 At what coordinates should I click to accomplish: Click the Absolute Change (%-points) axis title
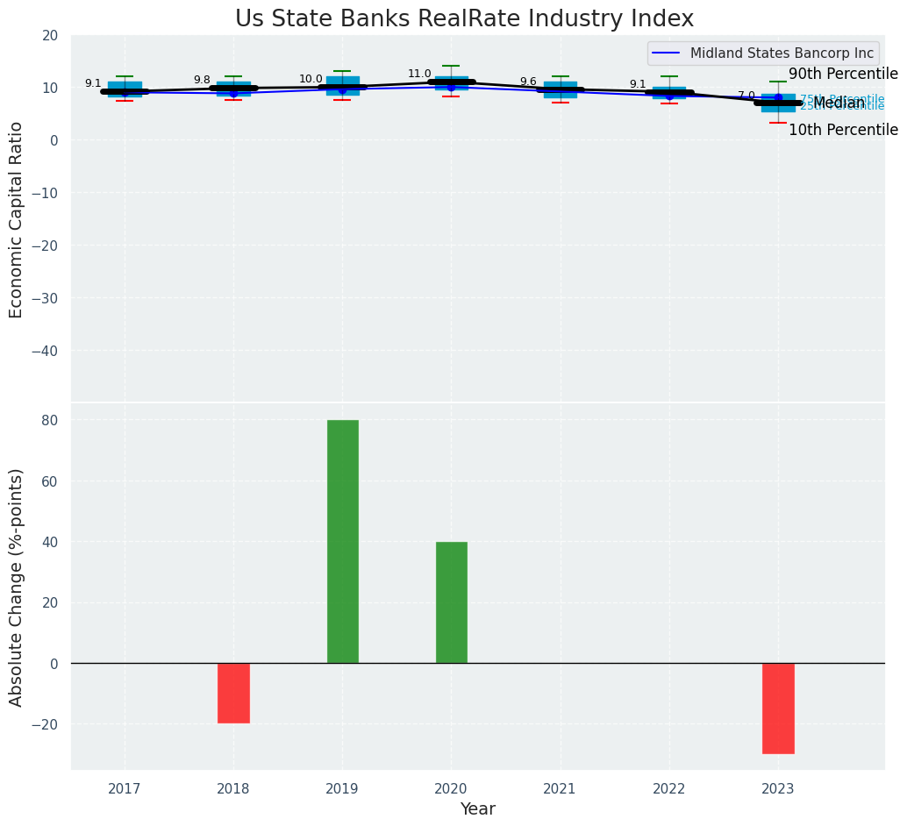(17, 587)
